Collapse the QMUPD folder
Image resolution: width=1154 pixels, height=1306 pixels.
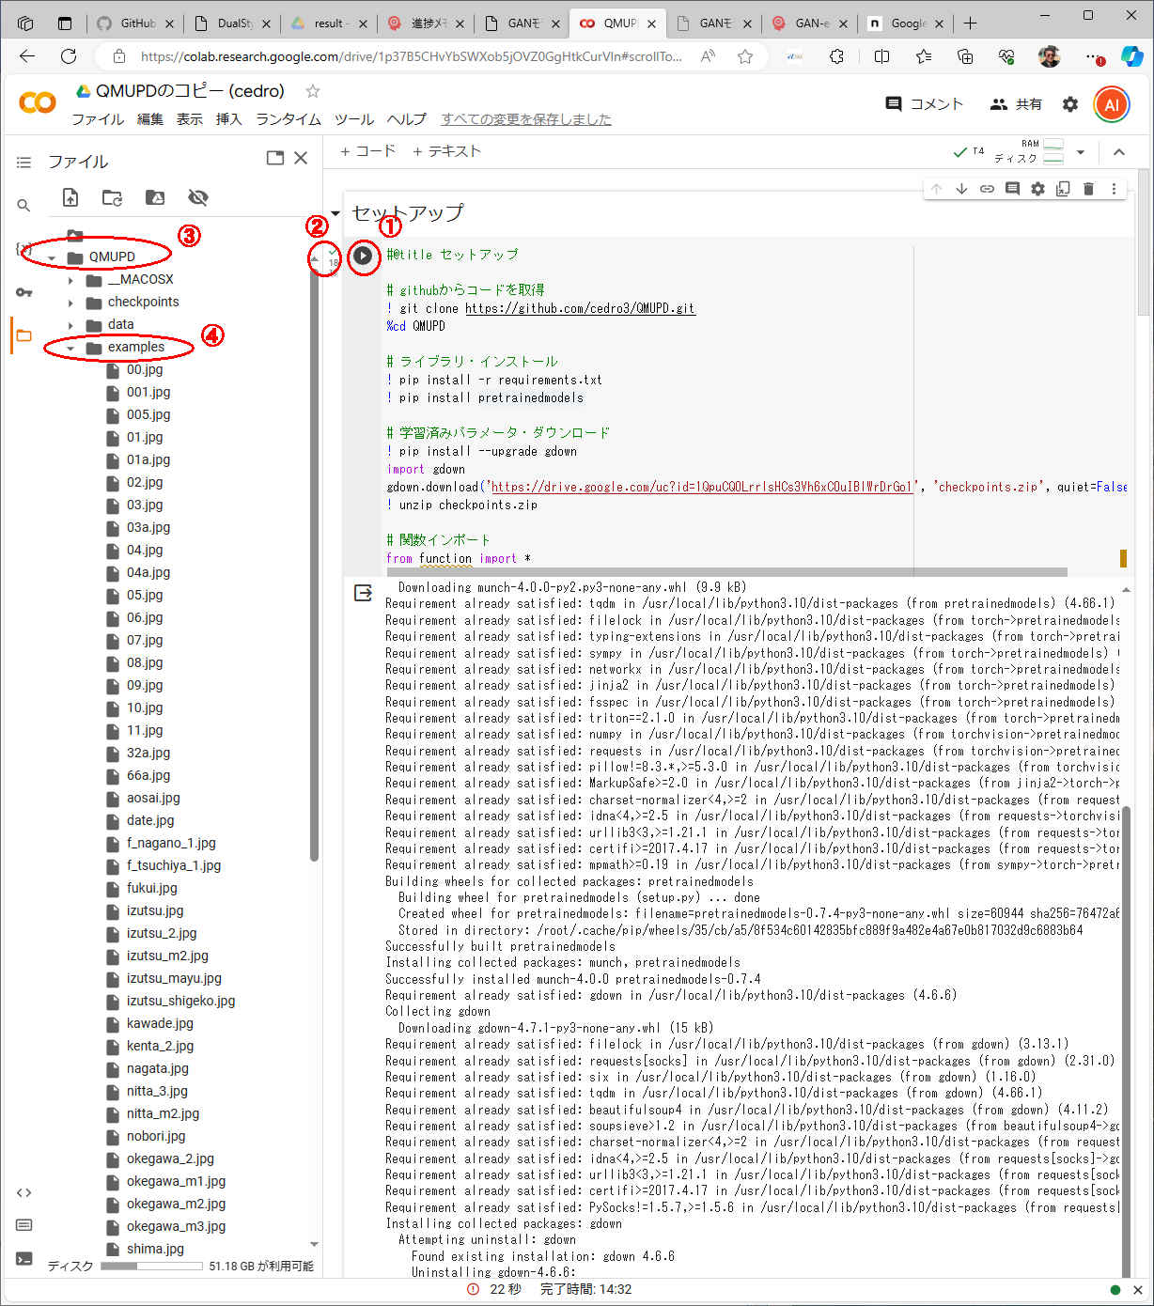coord(52,257)
